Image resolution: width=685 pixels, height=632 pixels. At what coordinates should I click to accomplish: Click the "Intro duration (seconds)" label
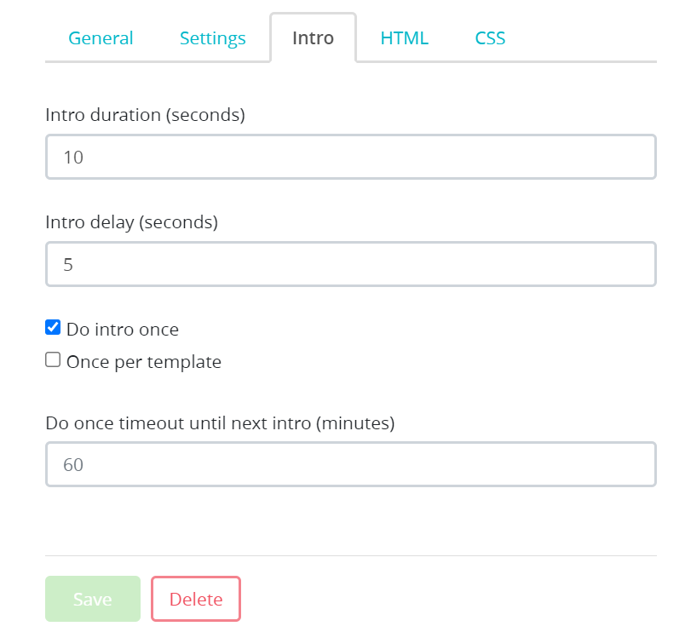click(145, 115)
